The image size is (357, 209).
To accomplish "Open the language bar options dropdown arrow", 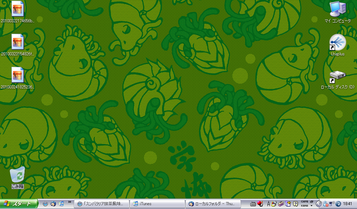I will pos(311,206).
